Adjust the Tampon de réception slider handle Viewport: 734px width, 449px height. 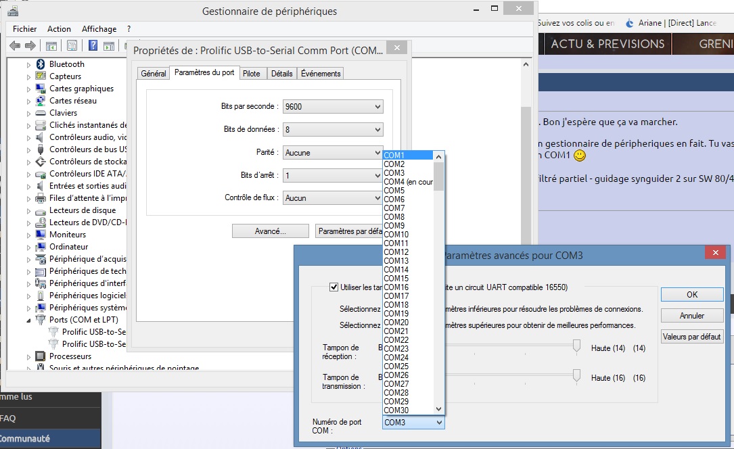[576, 346]
